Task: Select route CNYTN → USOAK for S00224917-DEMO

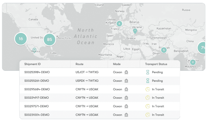Action: point(87,98)
